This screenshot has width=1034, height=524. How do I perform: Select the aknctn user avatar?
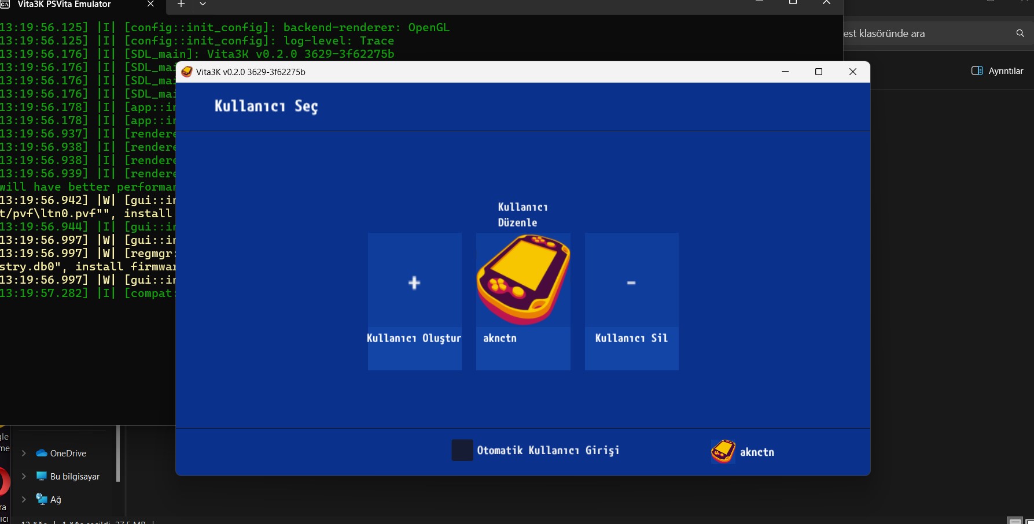pos(523,280)
